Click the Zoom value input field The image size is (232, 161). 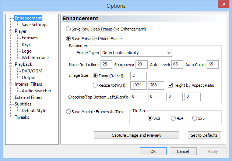[138, 76]
